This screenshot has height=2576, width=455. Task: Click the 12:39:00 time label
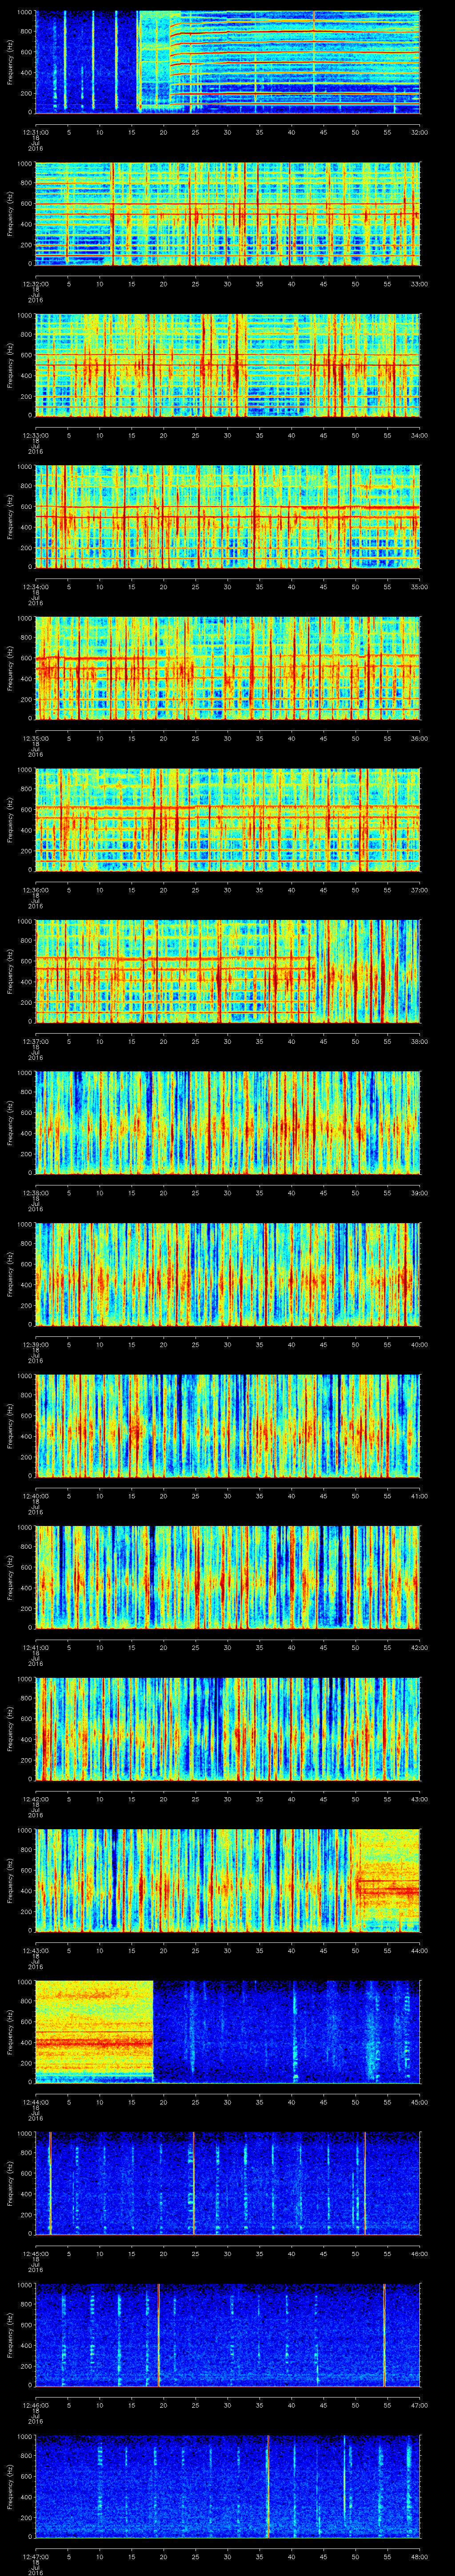tap(36, 1344)
